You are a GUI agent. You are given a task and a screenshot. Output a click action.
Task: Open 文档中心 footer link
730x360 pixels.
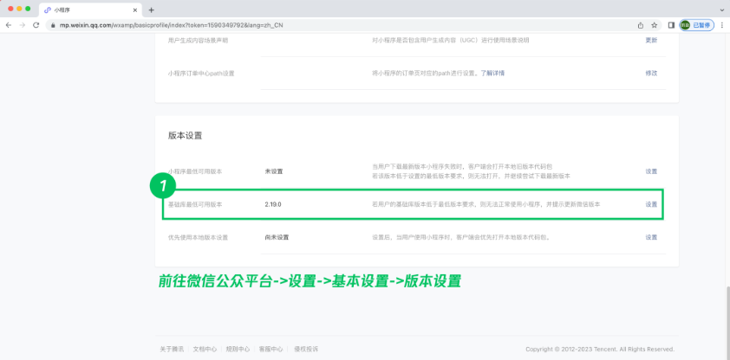pyautogui.click(x=205, y=349)
